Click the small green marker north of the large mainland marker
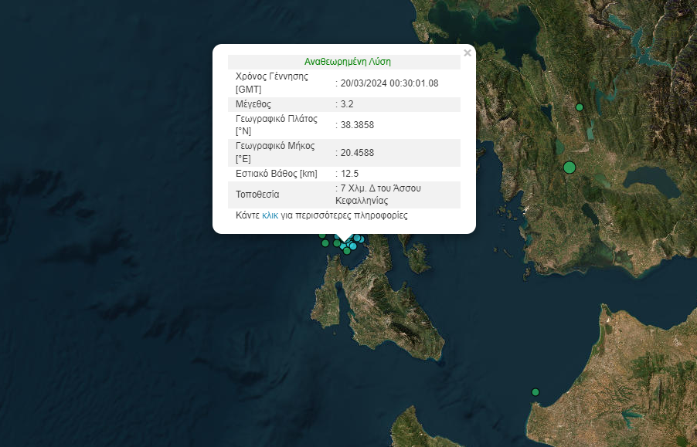Screen dimensions: 697x447 click(579, 107)
